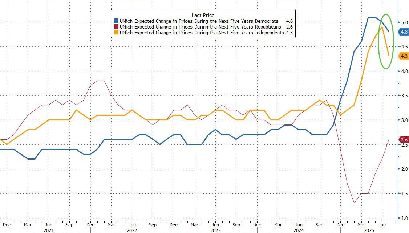Click the orange 4.3 price tag on right axis
409x233 pixels.
pyautogui.click(x=404, y=56)
